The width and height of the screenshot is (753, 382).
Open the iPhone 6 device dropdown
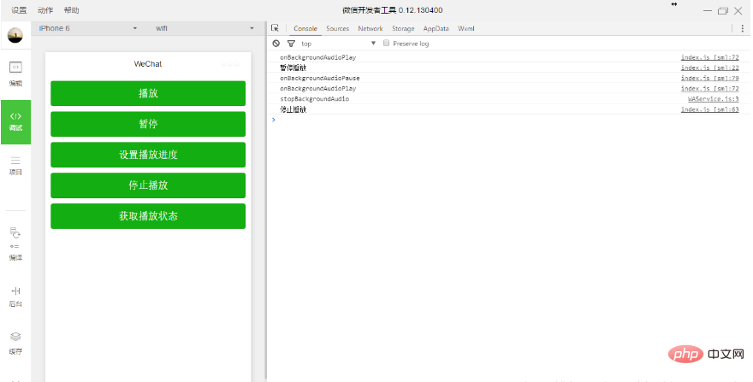tap(88, 28)
